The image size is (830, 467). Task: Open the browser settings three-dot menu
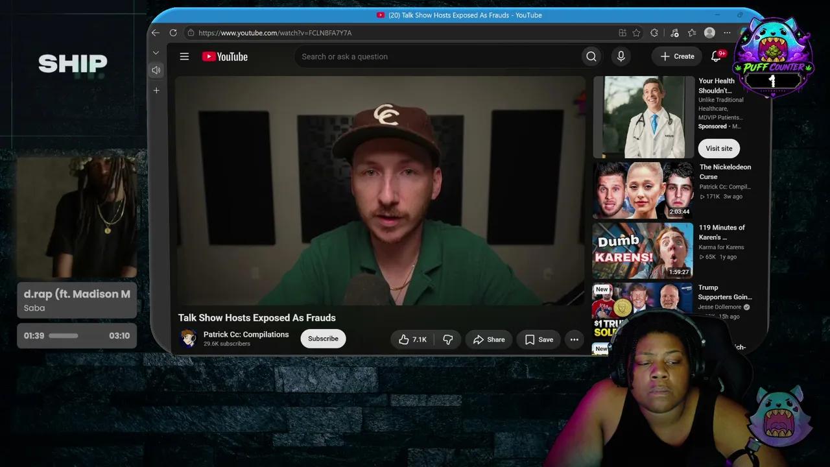click(x=727, y=32)
